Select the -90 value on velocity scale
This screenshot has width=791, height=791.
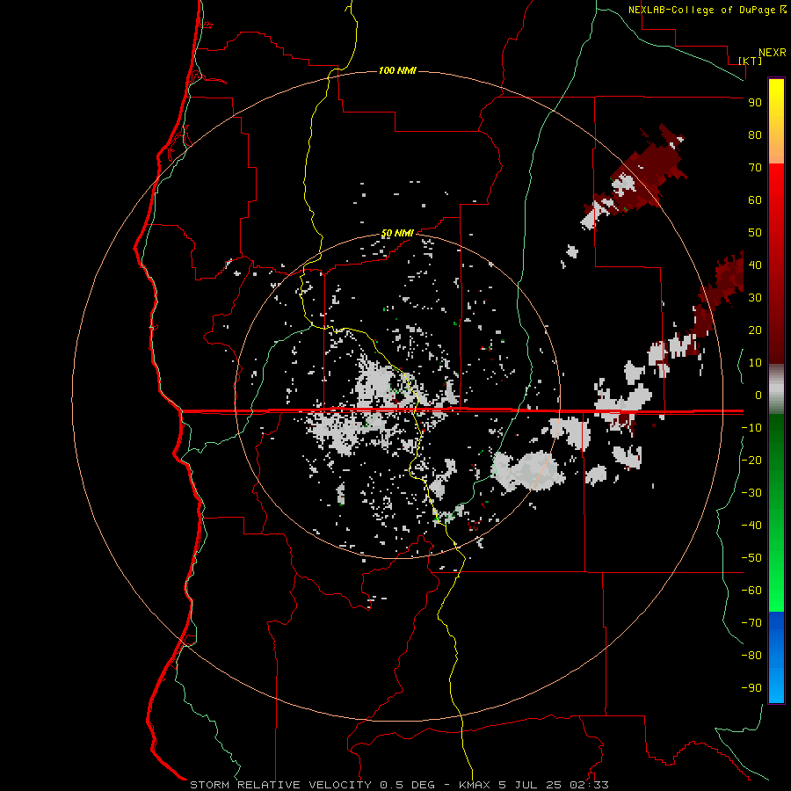click(751, 687)
